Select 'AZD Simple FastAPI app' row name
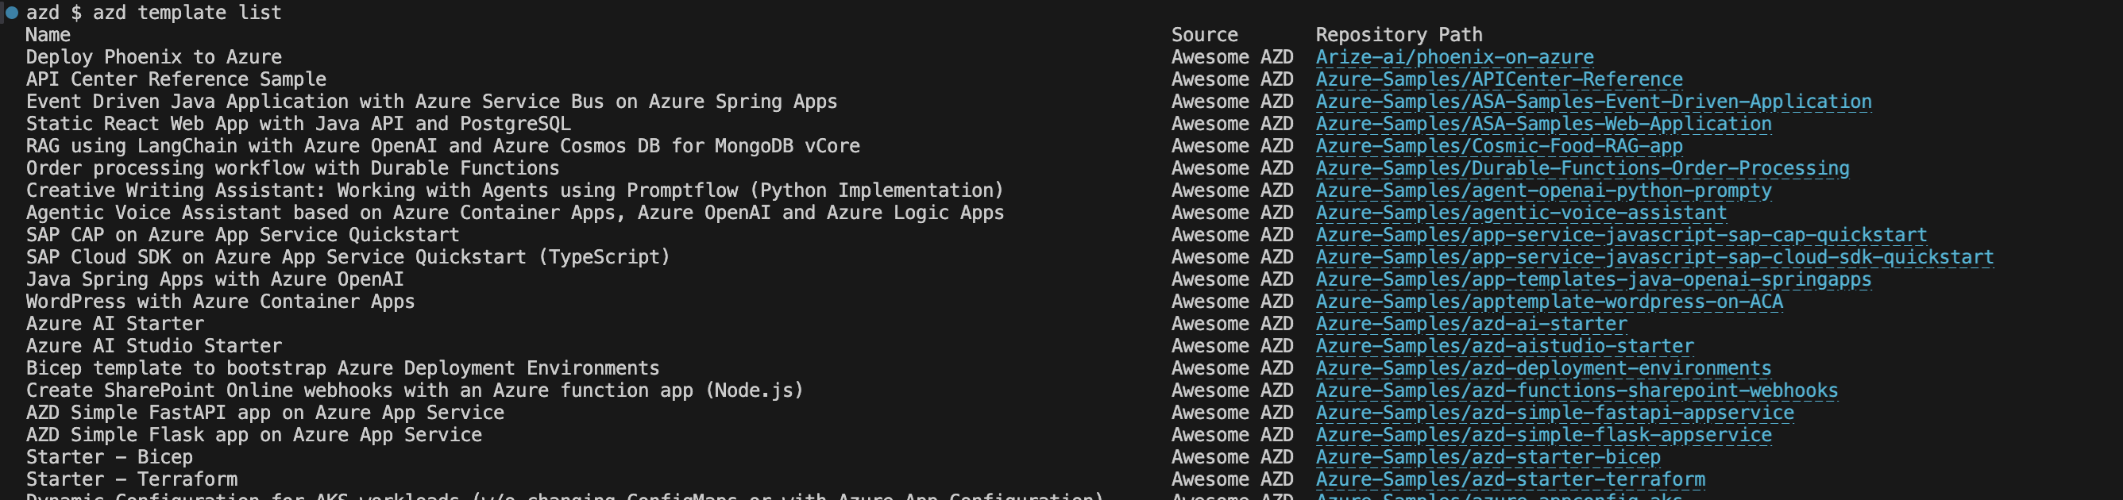2123x500 pixels. click(x=264, y=413)
